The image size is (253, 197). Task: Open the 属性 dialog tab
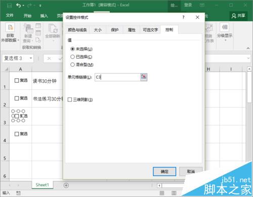click(132, 30)
